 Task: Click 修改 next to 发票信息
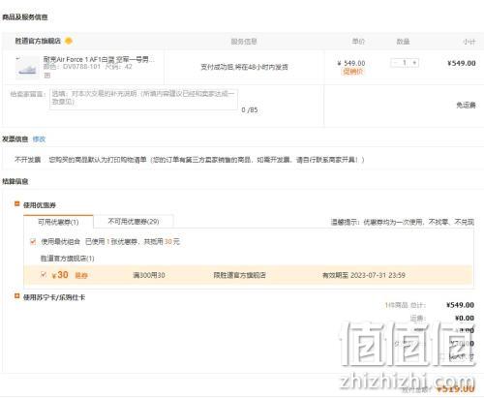click(x=39, y=139)
